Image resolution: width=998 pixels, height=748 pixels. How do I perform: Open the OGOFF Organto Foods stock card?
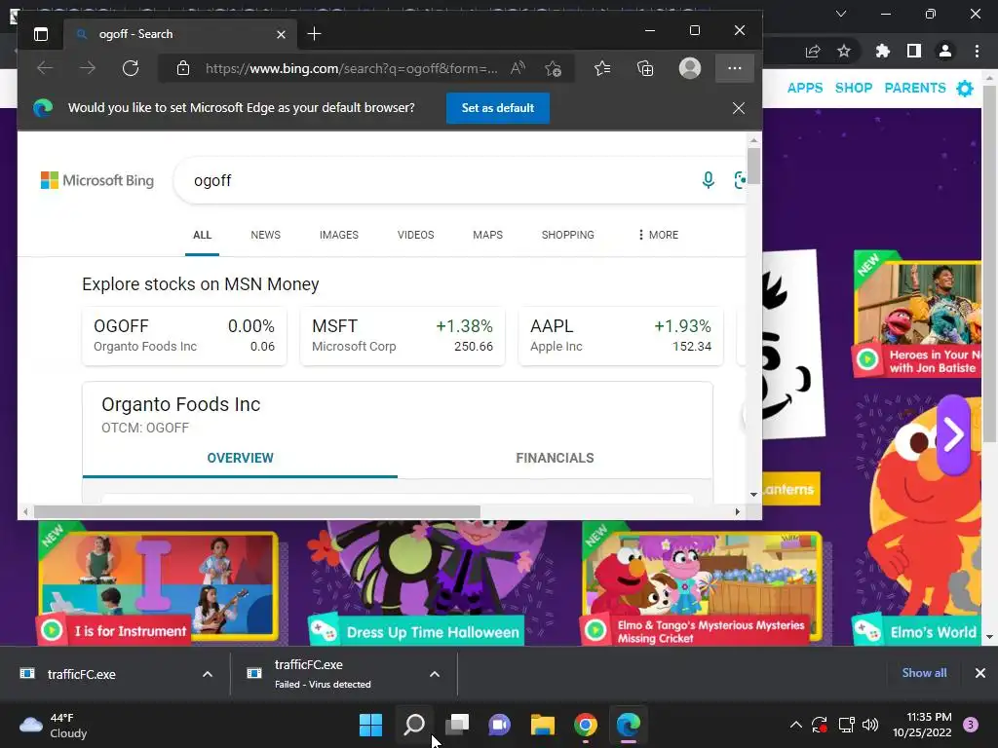click(x=184, y=336)
